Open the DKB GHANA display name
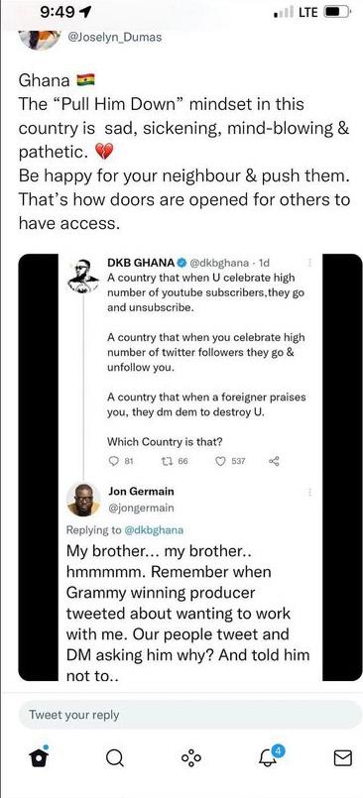This screenshot has width=363, height=798. coord(141,263)
